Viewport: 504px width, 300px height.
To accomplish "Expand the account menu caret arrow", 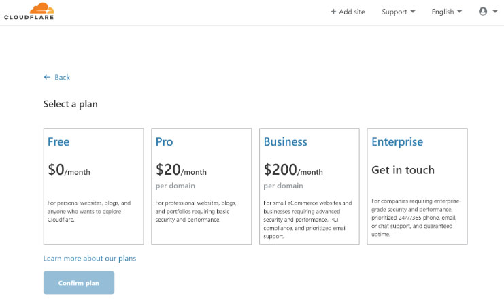I will coord(495,12).
